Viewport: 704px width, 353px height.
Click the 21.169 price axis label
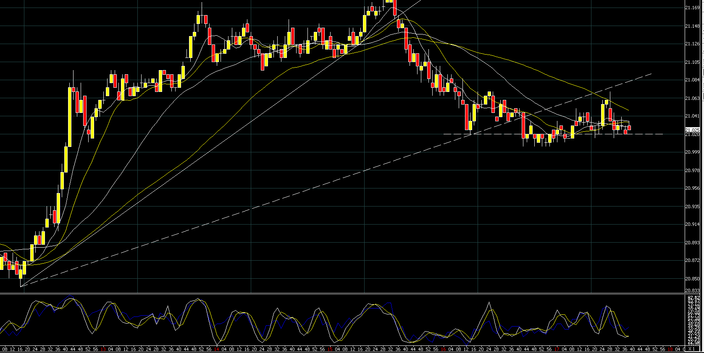point(692,8)
